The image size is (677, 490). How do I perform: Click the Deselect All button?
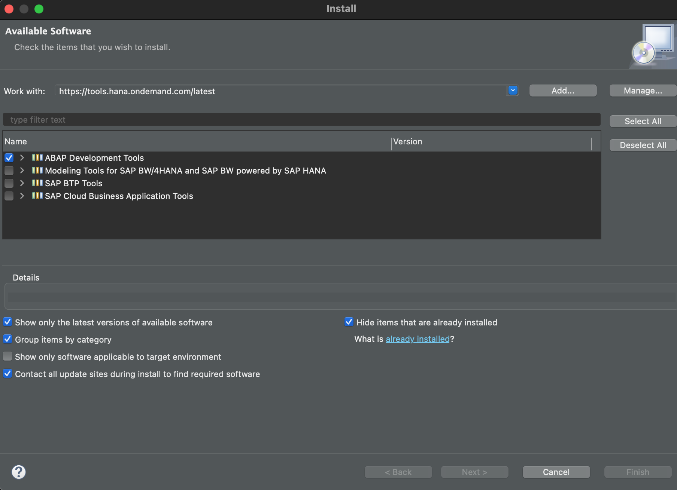tap(643, 145)
